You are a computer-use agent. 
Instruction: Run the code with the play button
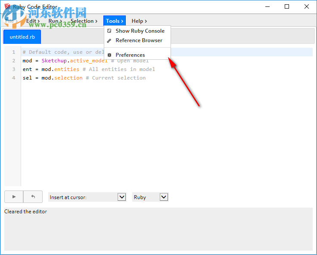click(x=14, y=197)
